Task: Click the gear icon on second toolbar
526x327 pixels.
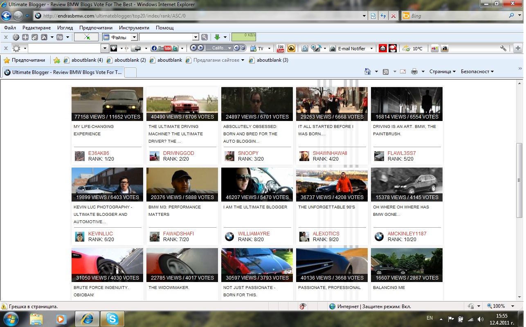Action: (x=16, y=48)
